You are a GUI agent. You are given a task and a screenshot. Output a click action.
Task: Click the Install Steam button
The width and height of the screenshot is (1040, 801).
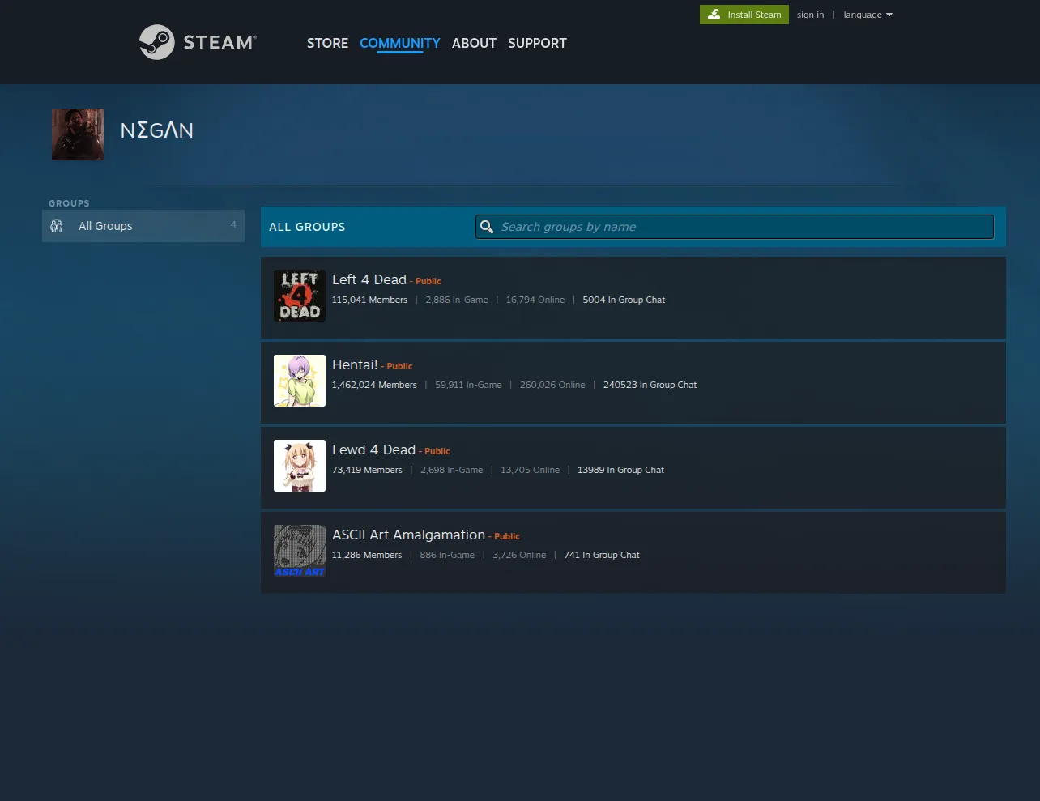click(x=744, y=15)
